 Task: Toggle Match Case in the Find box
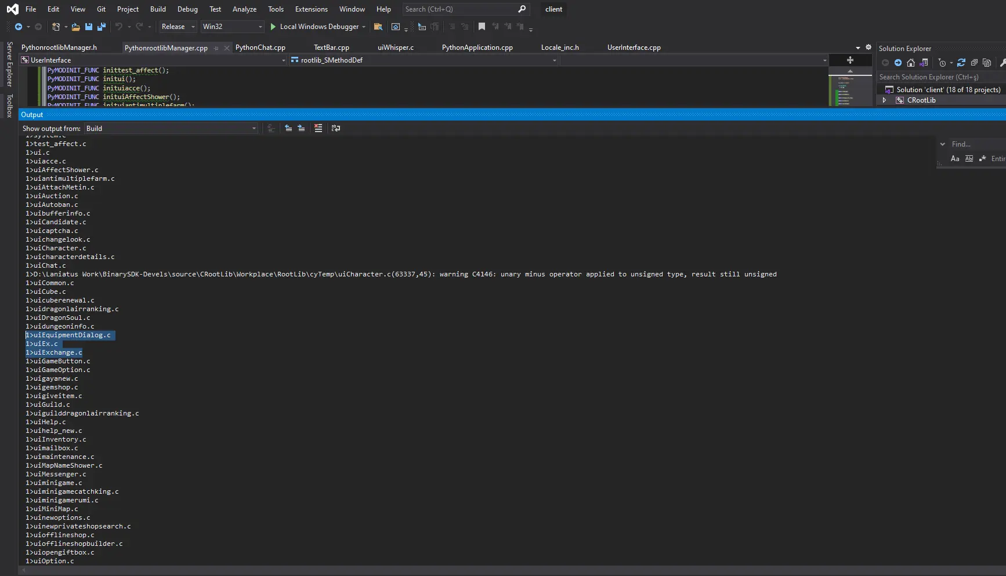[x=955, y=158]
